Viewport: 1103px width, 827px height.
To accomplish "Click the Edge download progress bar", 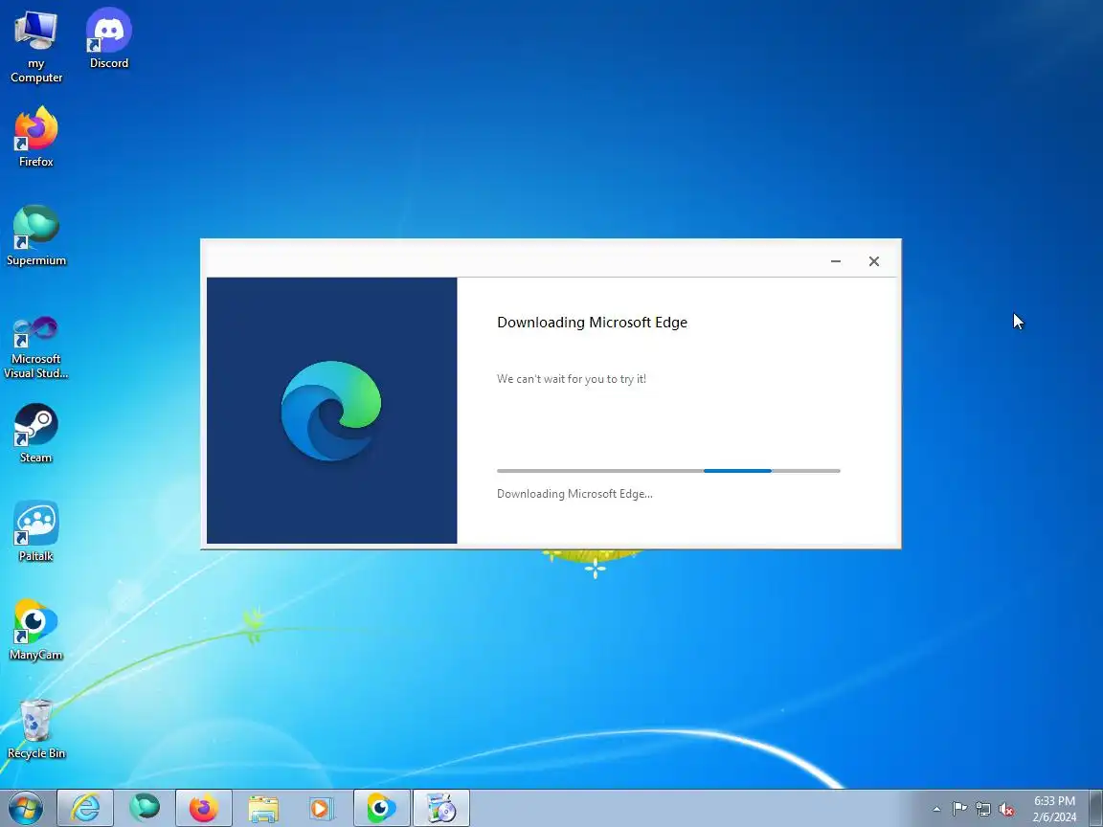I will 668,471.
